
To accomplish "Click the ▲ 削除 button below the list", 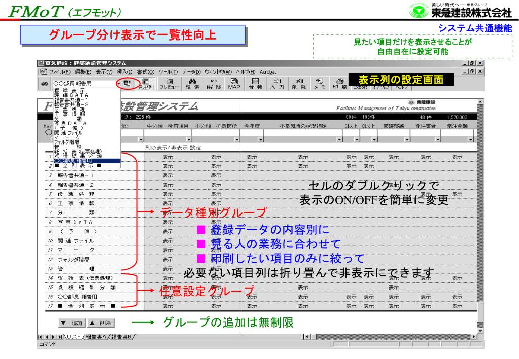I will pyautogui.click(x=100, y=323).
